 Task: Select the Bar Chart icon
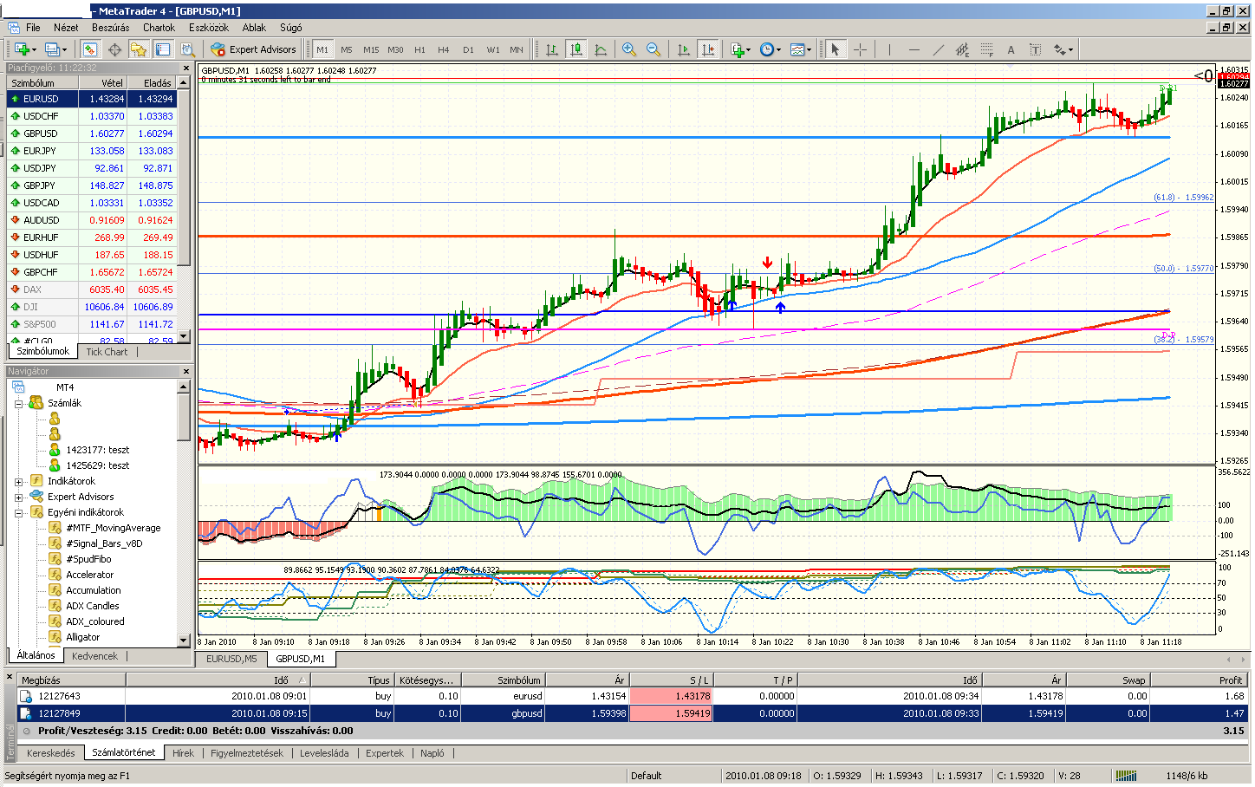click(551, 49)
